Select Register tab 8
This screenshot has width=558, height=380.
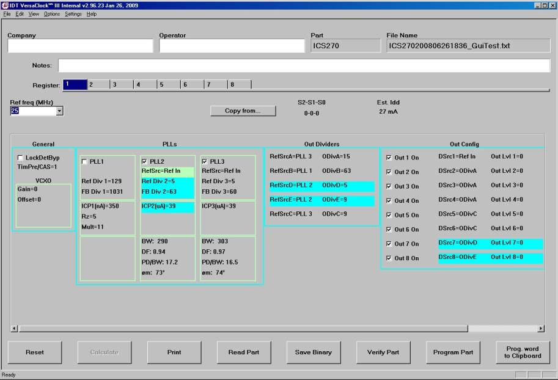(240, 85)
